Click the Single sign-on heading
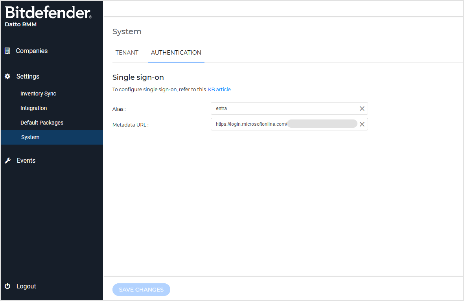The width and height of the screenshot is (464, 301). (x=138, y=77)
